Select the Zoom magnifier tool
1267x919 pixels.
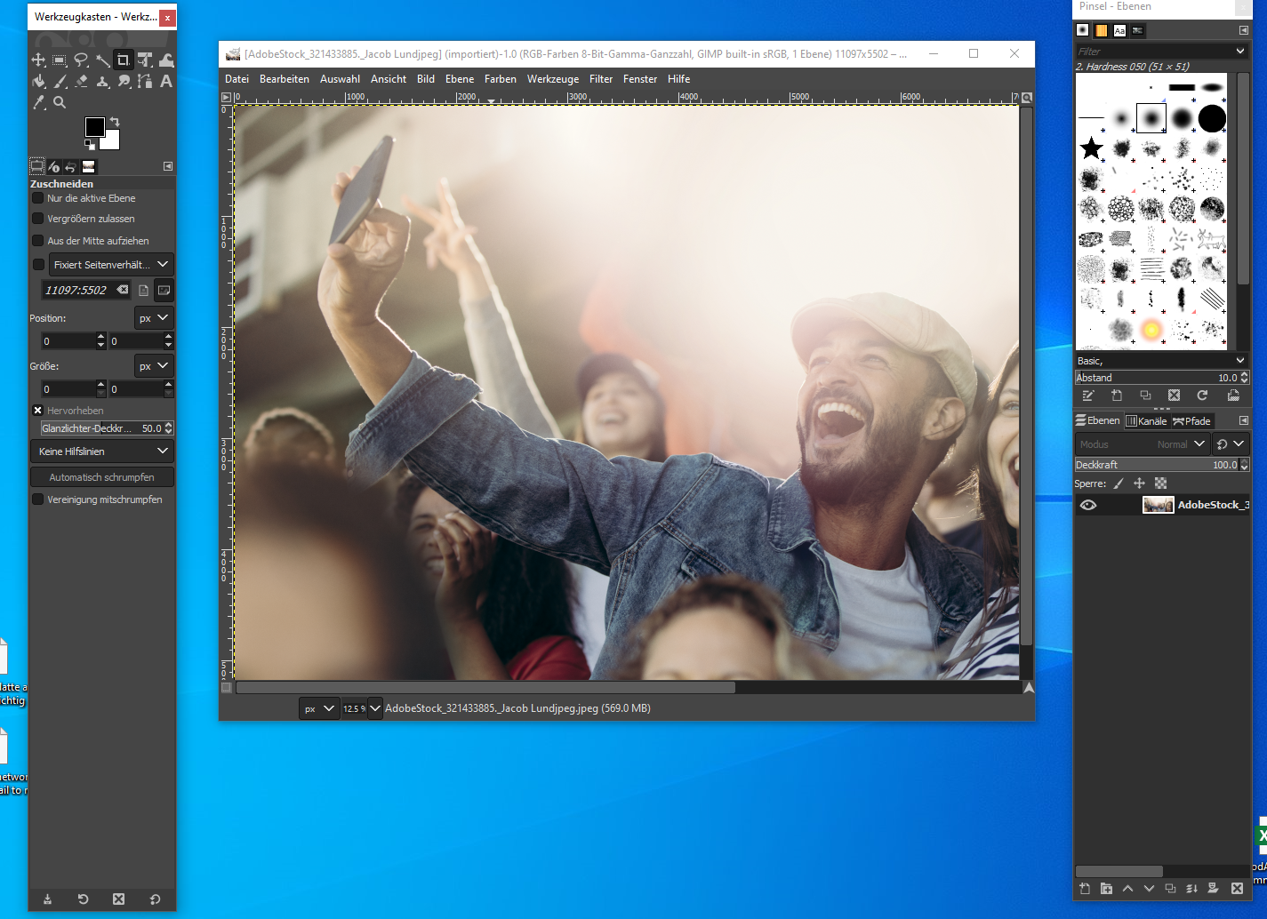[x=60, y=103]
